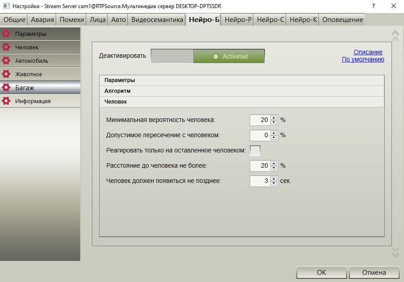Switch to the Авто tab
Screen dimensions: 404x282
118,20
